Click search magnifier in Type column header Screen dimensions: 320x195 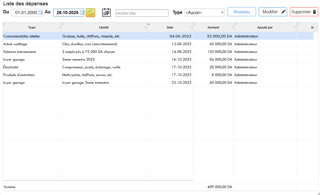[59, 27]
